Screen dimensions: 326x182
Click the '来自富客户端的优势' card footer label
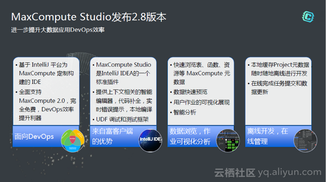[112, 136]
